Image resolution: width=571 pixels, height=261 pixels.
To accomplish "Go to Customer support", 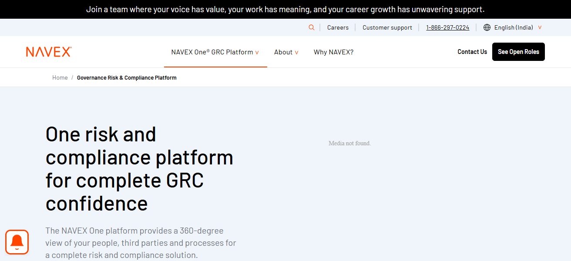I will tap(387, 27).
